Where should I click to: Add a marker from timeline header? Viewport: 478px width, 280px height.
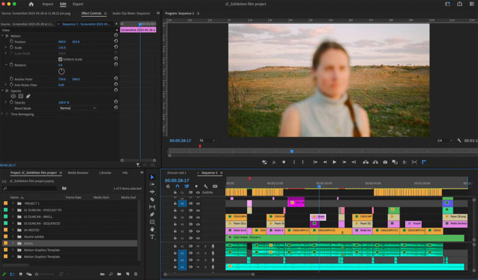click(x=196, y=186)
